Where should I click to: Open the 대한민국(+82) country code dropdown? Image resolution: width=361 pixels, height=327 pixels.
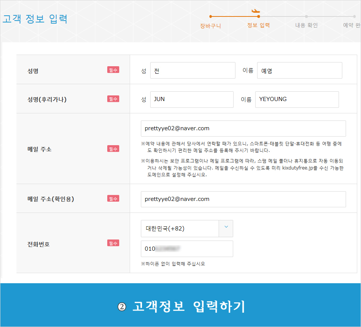point(180,228)
